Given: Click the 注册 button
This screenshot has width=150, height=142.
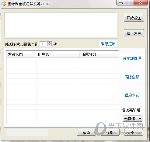Looking at the screenshot, I should (110, 132).
